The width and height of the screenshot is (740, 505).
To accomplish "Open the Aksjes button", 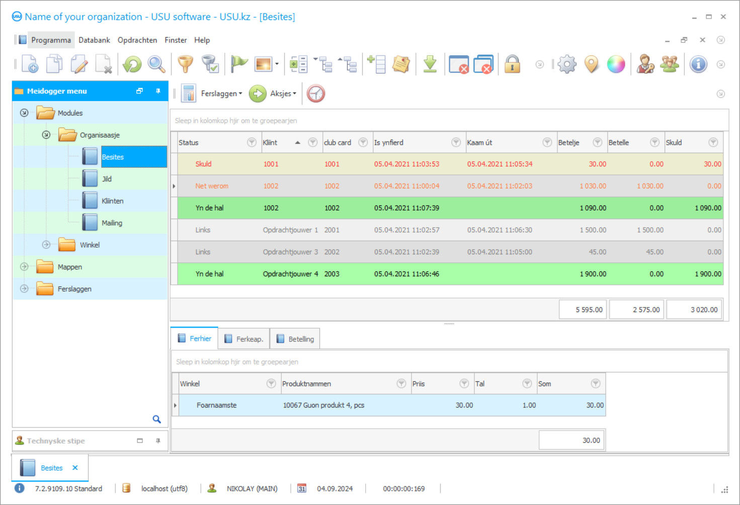I will 281,93.
